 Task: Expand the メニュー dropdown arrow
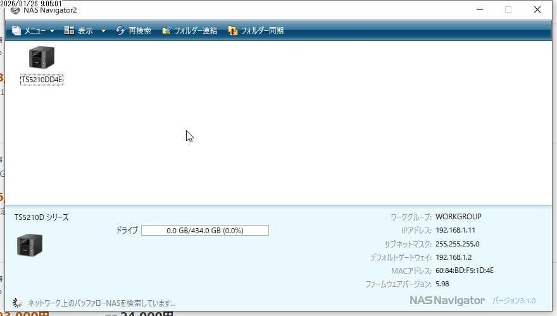(x=52, y=31)
